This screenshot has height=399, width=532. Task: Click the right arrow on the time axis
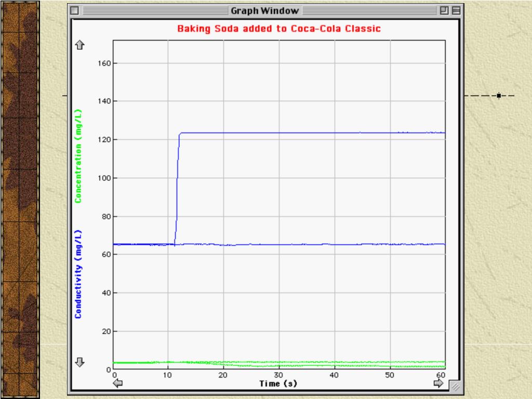(438, 383)
